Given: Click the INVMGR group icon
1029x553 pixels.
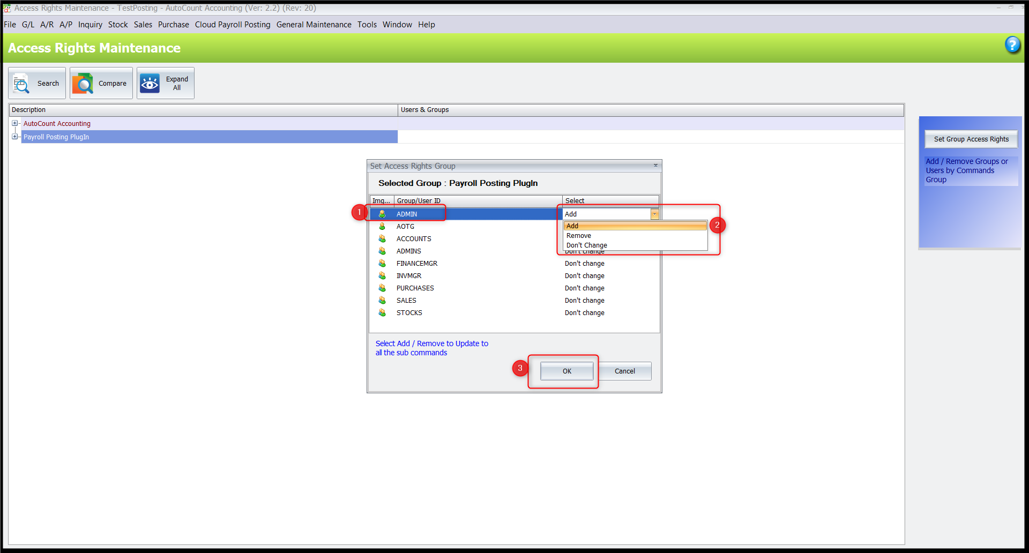Looking at the screenshot, I should [382, 275].
